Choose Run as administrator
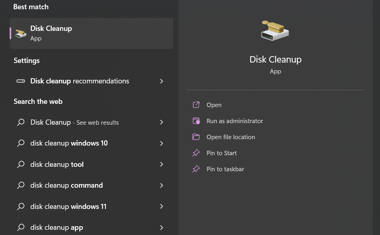This screenshot has height=235, width=380. [x=235, y=121]
